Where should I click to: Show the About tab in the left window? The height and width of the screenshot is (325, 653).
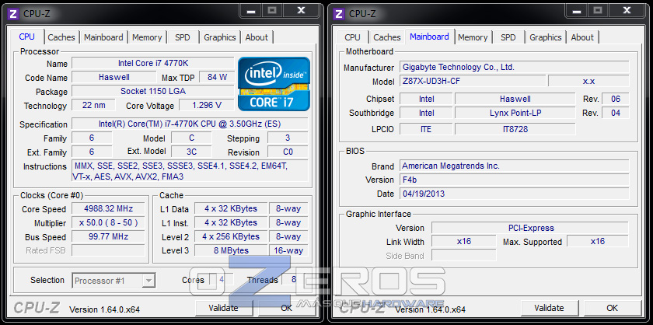[257, 37]
